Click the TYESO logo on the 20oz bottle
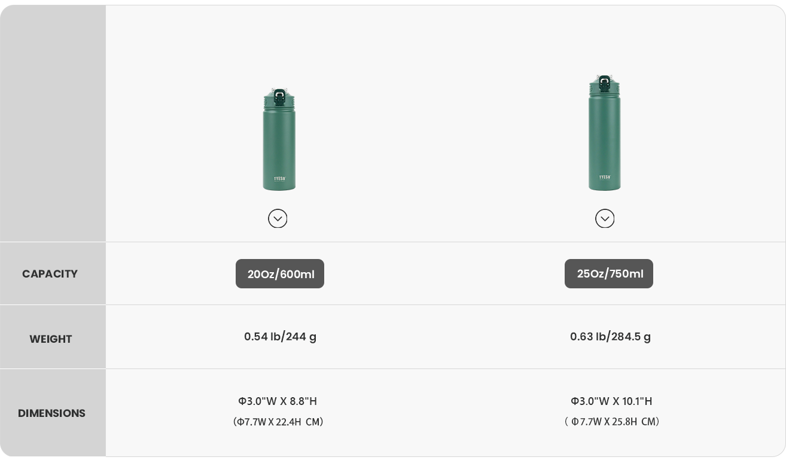 pyautogui.click(x=279, y=178)
